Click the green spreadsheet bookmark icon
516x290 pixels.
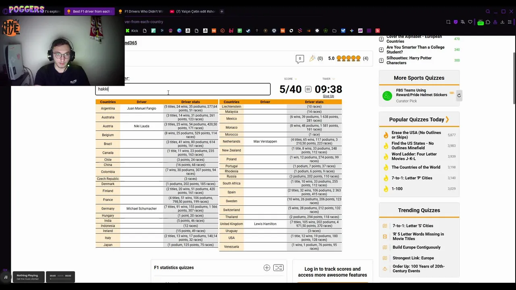239,31
